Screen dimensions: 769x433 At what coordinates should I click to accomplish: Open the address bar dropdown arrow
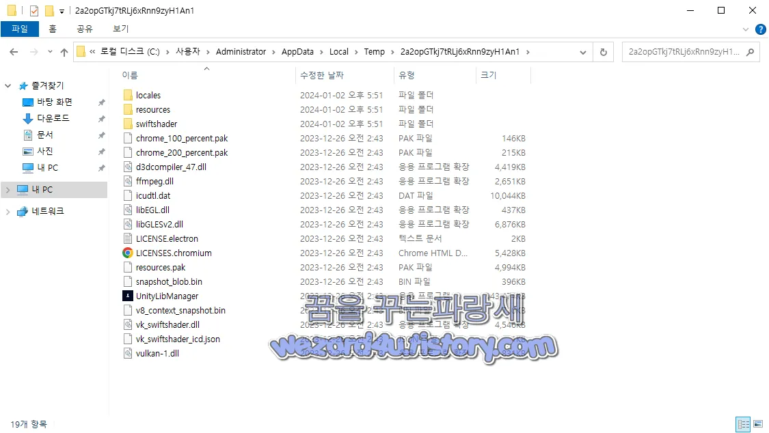[x=582, y=51]
